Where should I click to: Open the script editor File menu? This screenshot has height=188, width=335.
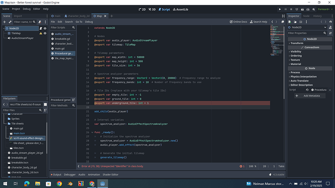point(53,22)
